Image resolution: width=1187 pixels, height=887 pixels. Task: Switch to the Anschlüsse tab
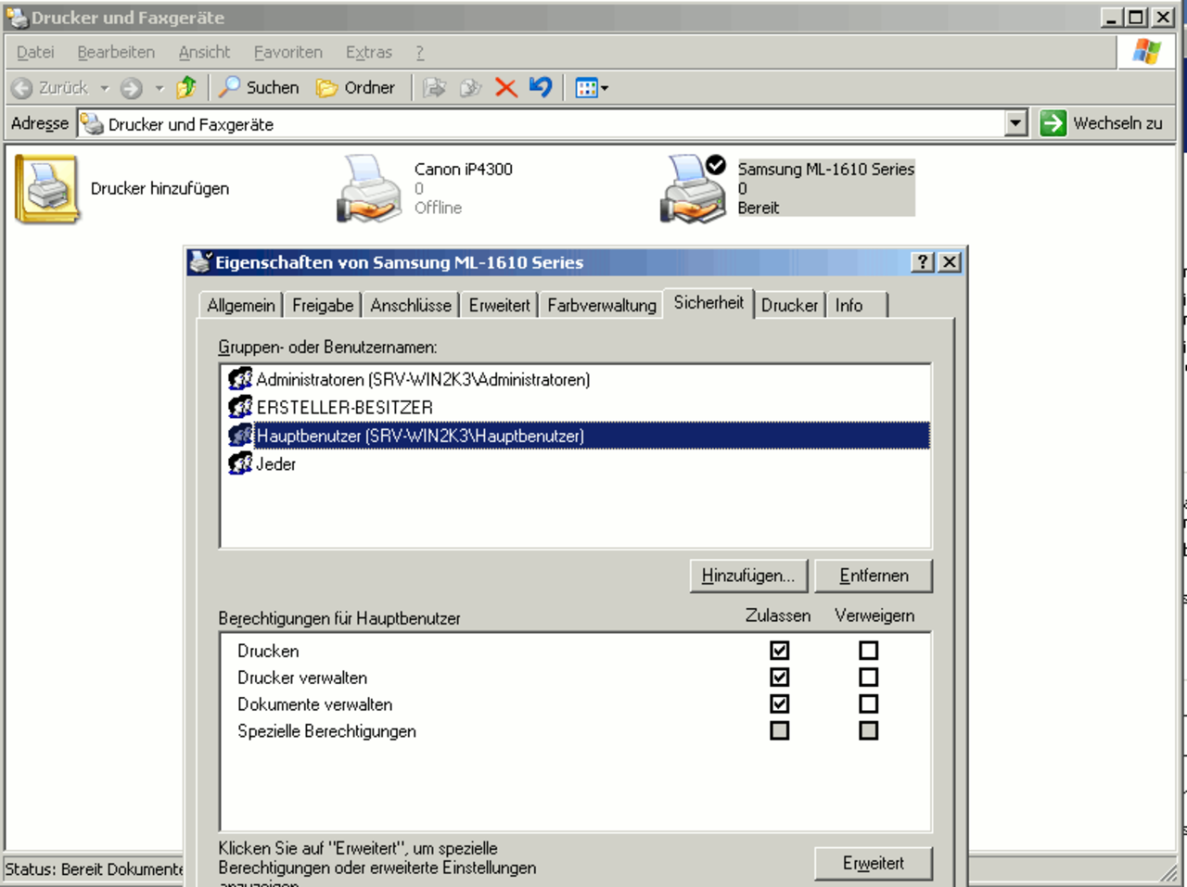tap(411, 305)
